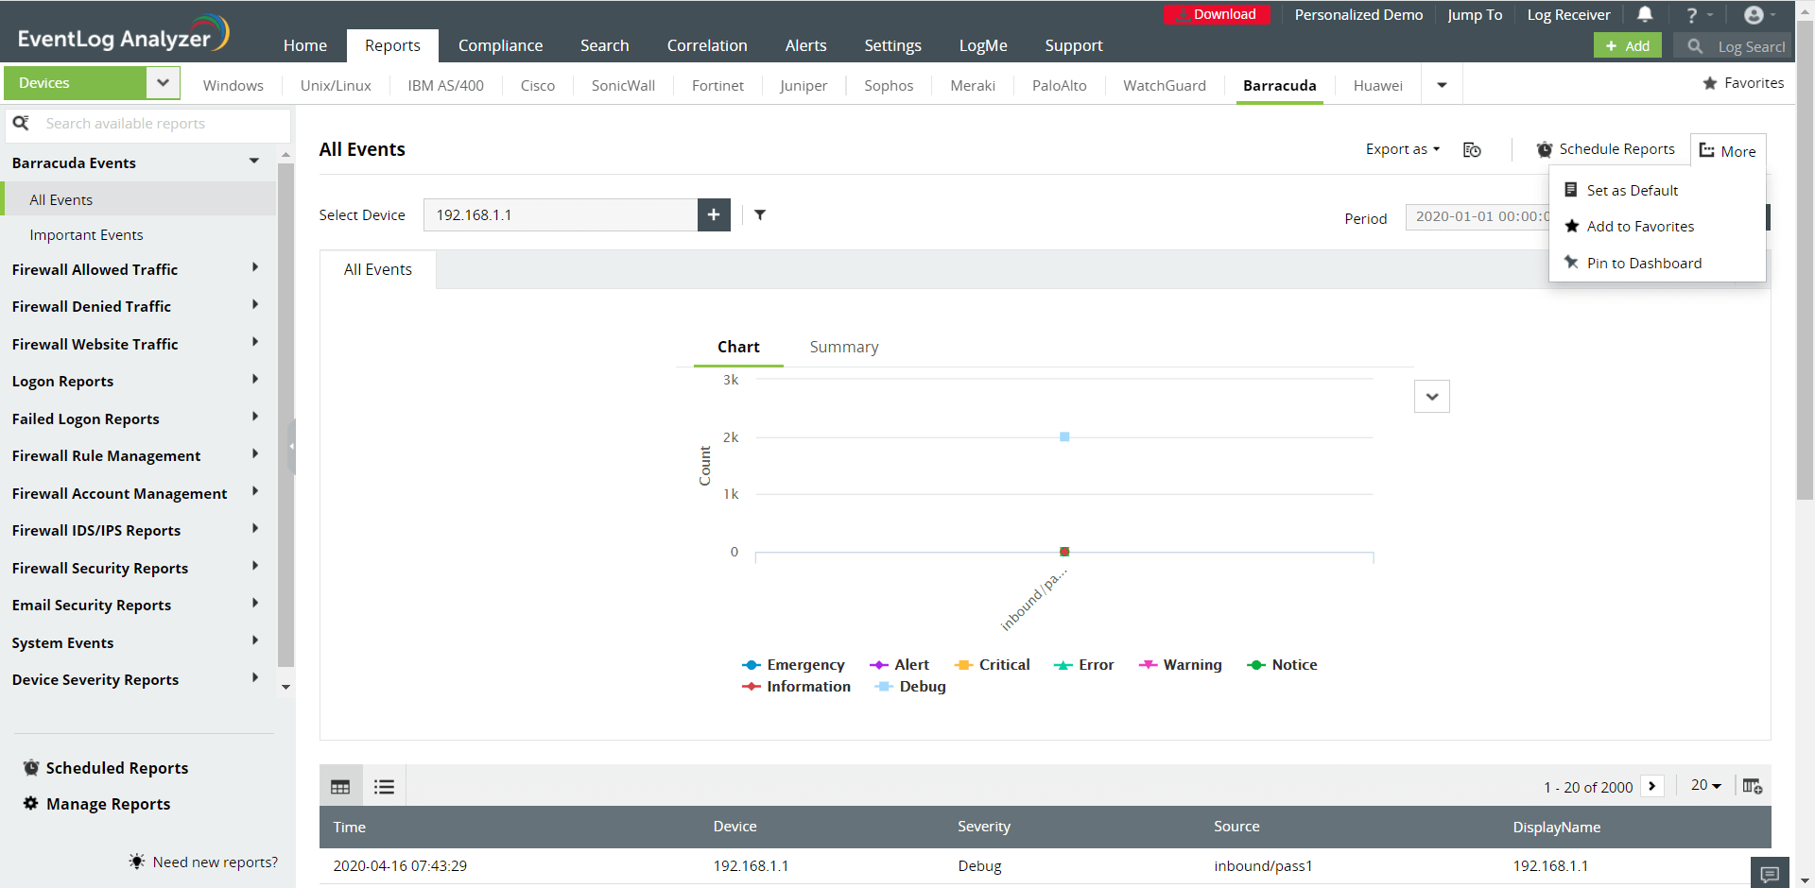This screenshot has height=888, width=1815.
Task: Switch to the Summary tab
Action: coord(844,347)
